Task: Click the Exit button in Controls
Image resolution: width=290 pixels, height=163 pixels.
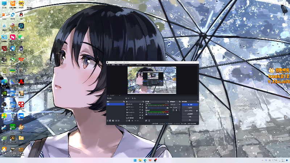Action: (190, 120)
